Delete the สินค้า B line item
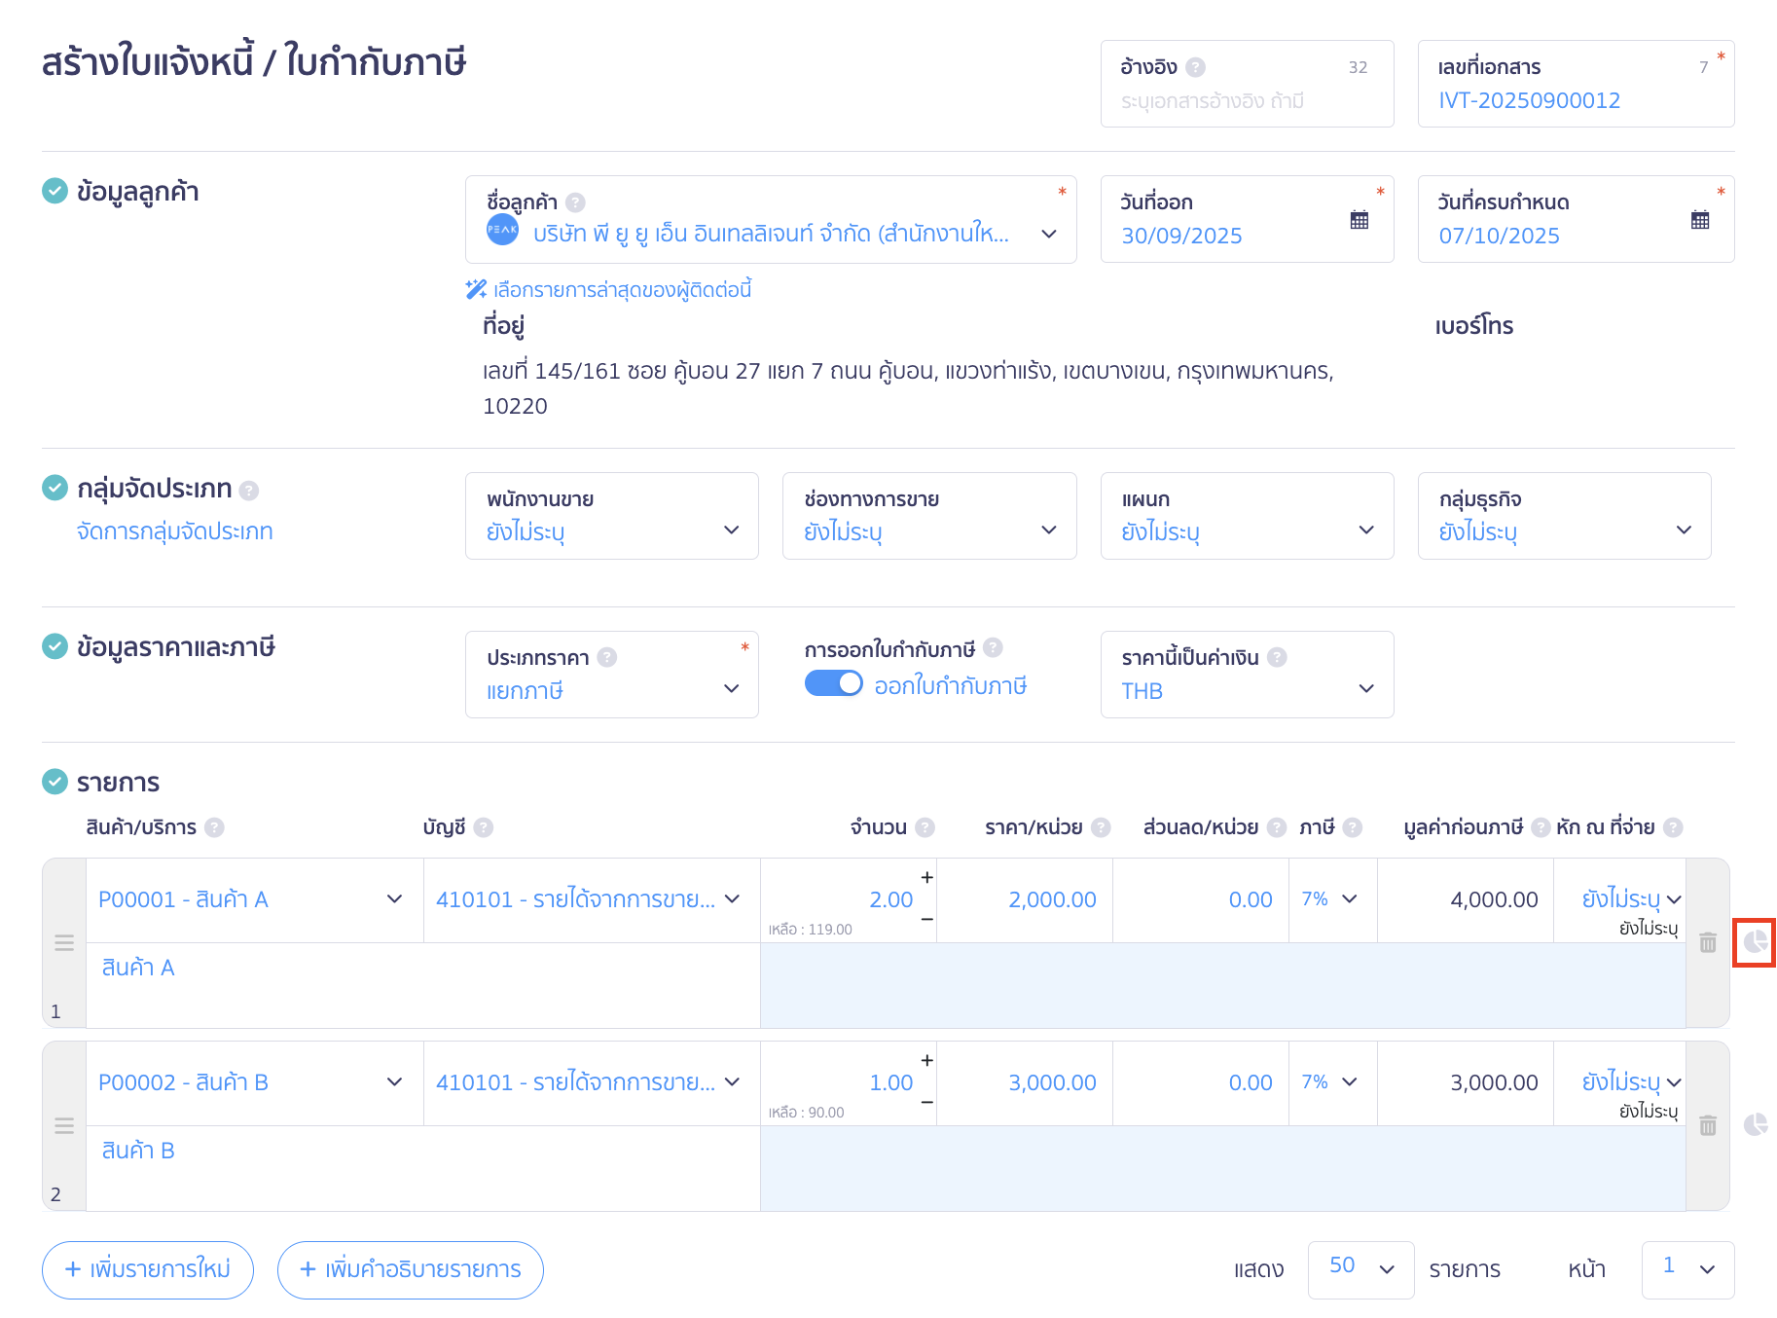Screen dimensions: 1777x1318 [1708, 1125]
